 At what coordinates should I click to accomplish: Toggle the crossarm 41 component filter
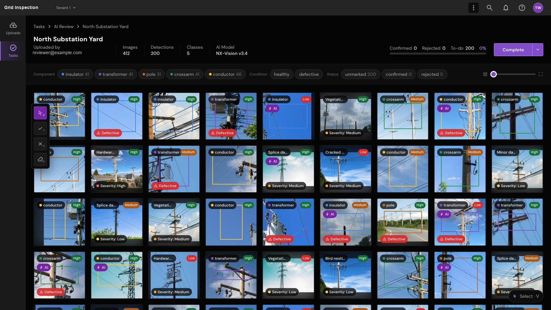[185, 74]
